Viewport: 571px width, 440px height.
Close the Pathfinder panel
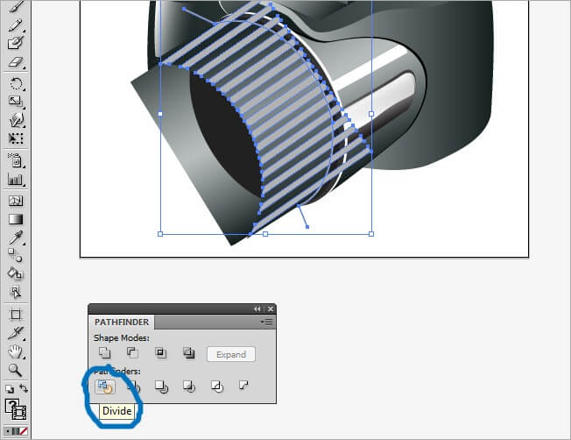click(270, 309)
